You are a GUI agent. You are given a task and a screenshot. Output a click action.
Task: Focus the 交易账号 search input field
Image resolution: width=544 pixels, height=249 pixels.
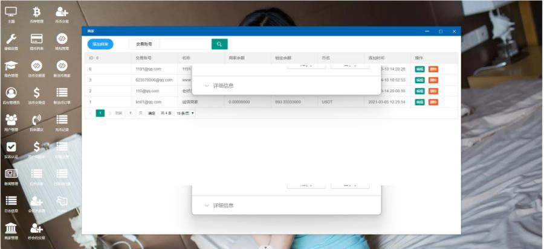(185, 43)
